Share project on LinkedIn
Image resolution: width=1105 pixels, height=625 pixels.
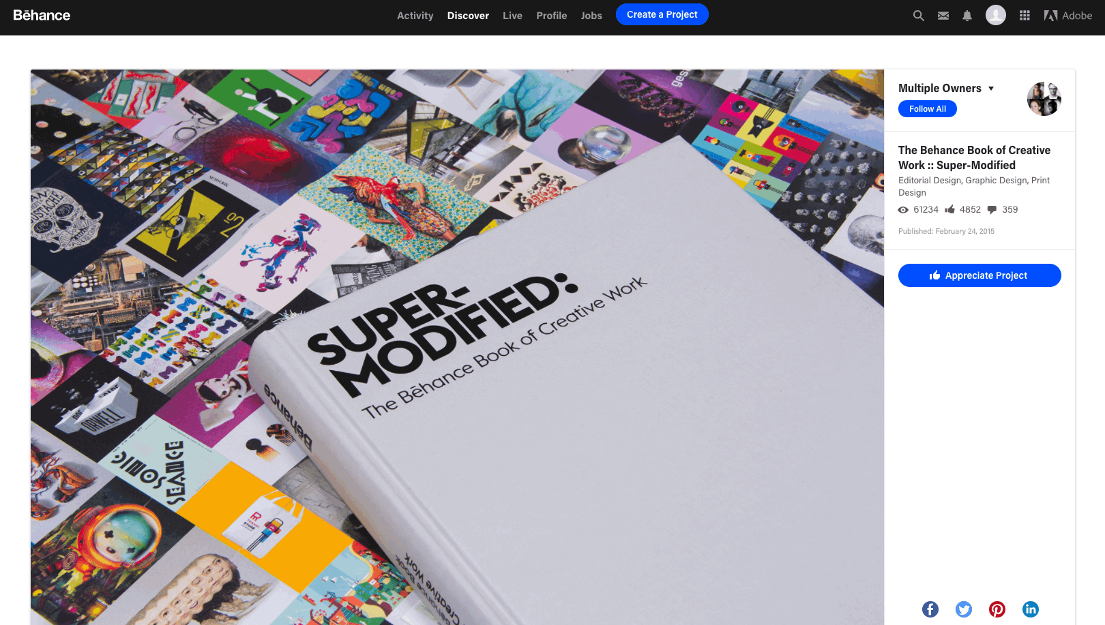[1031, 609]
